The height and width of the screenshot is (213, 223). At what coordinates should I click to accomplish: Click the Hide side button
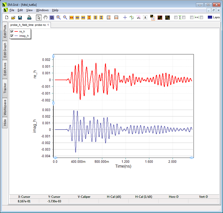click(x=5, y=123)
